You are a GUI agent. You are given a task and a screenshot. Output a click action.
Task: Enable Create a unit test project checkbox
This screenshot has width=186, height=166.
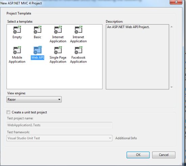(8, 112)
